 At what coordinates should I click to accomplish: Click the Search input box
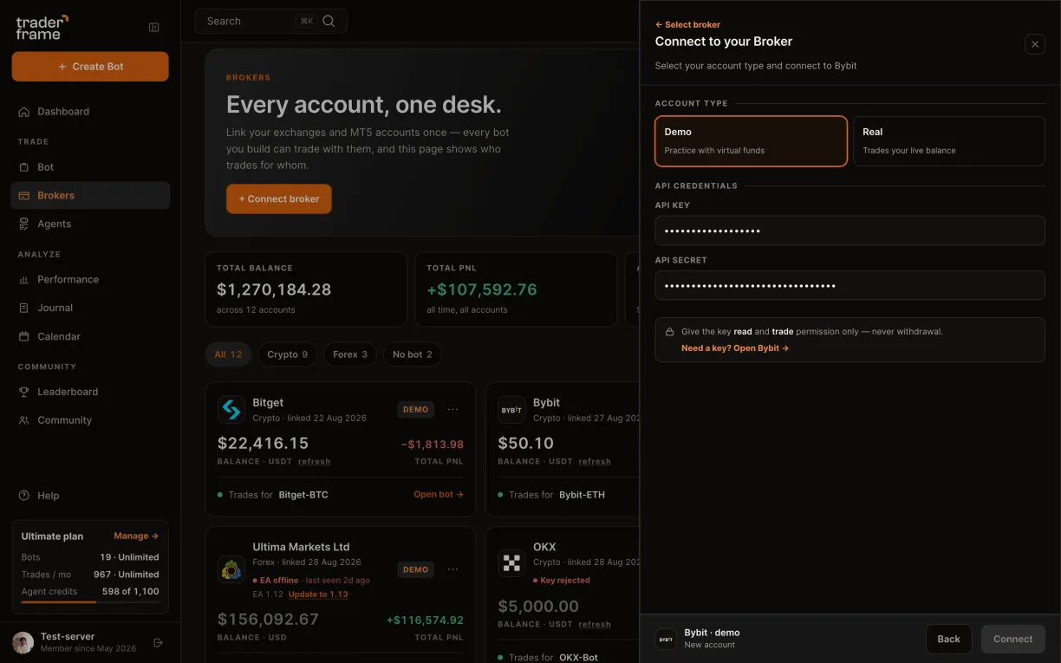click(x=271, y=21)
